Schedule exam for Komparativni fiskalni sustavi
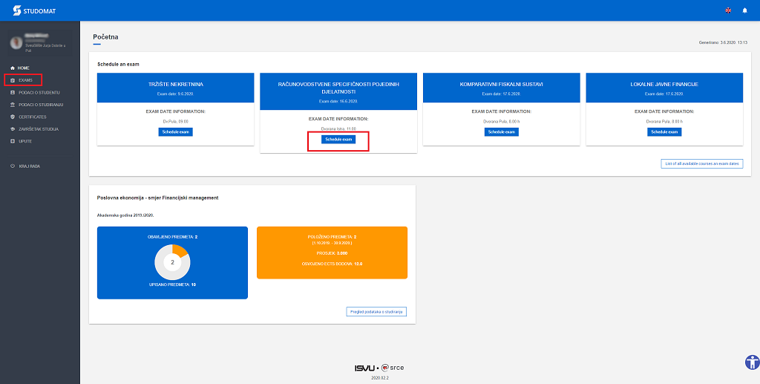 [x=502, y=131]
